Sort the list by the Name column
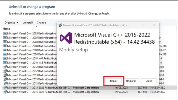Screen dimensions: 178x100 click(6, 29)
